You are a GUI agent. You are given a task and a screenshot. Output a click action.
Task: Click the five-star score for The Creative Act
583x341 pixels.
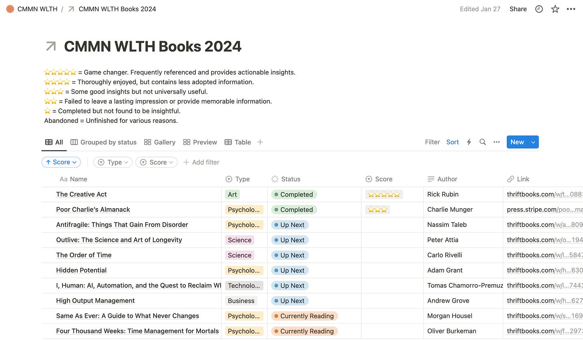[x=384, y=195]
